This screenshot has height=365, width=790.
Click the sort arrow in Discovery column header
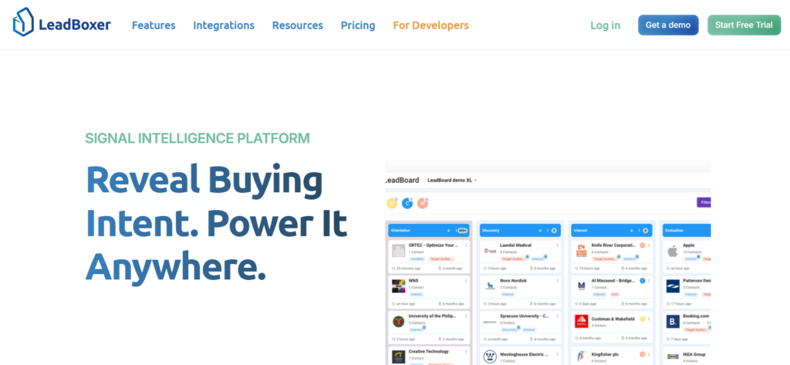[x=540, y=231]
